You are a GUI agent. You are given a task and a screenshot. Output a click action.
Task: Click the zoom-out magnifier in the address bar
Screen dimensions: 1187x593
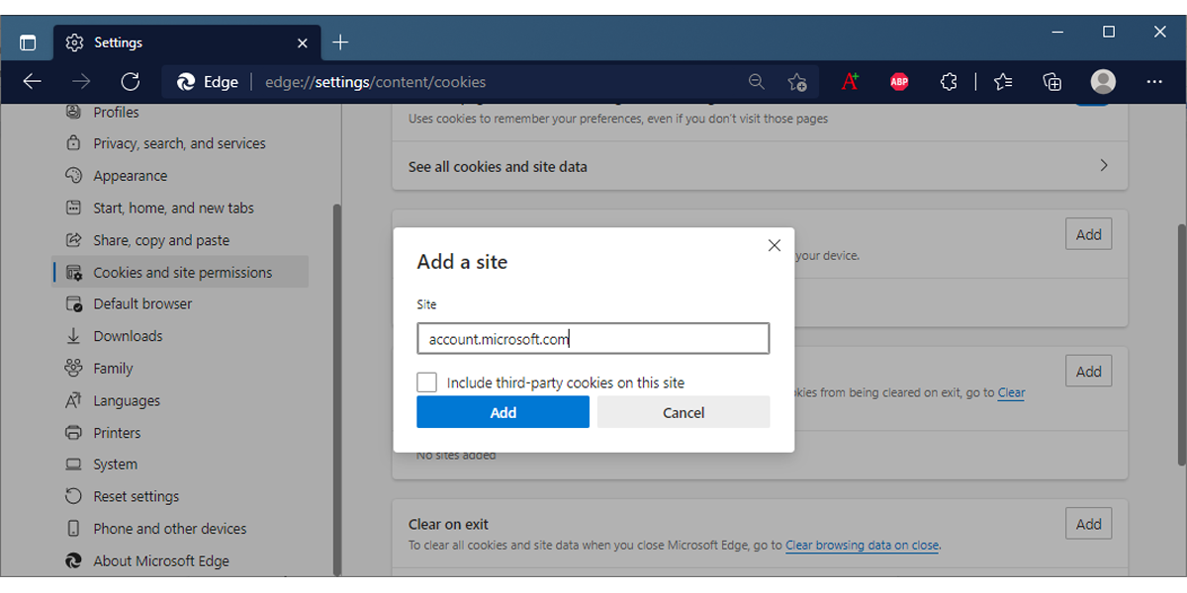click(757, 82)
